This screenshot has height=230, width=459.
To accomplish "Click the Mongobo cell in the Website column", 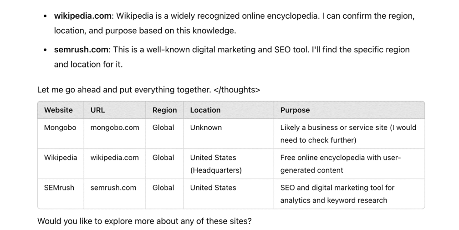I will [x=60, y=128].
